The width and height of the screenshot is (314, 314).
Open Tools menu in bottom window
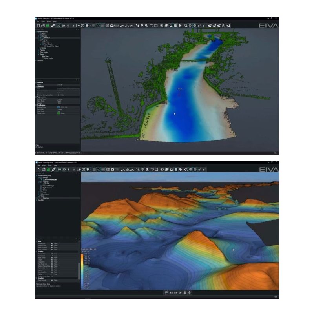click(x=50, y=166)
